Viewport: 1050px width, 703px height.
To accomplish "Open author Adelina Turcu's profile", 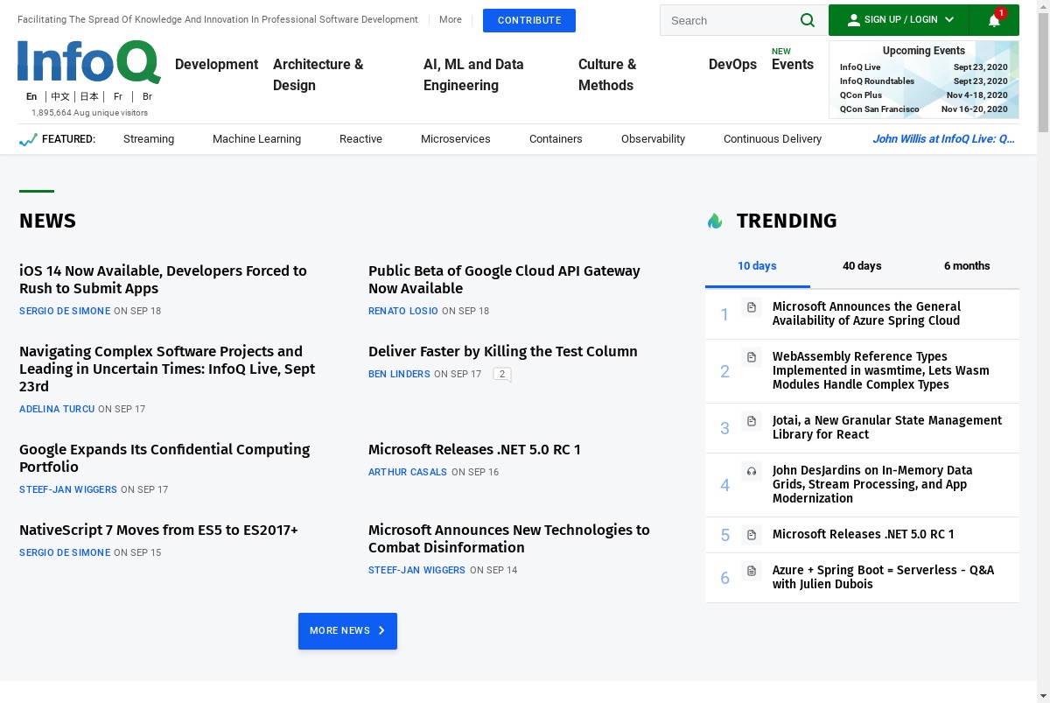I will [57, 409].
